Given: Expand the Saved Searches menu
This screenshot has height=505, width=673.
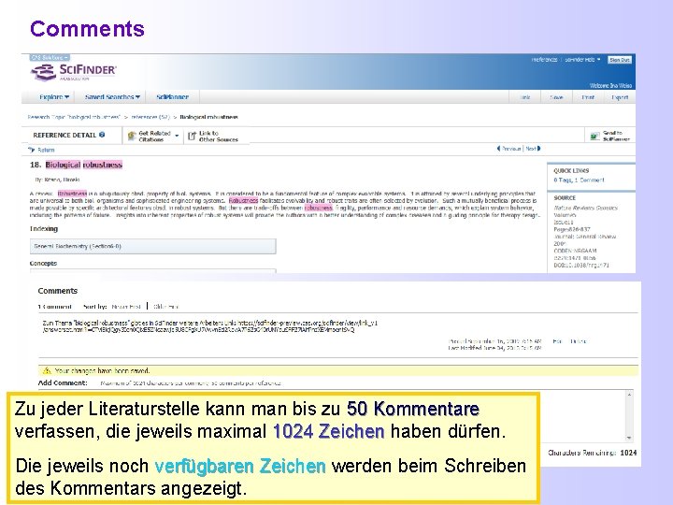Looking at the screenshot, I should click(112, 97).
